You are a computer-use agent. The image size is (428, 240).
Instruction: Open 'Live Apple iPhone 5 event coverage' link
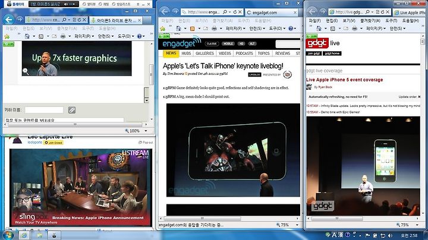[344, 80]
